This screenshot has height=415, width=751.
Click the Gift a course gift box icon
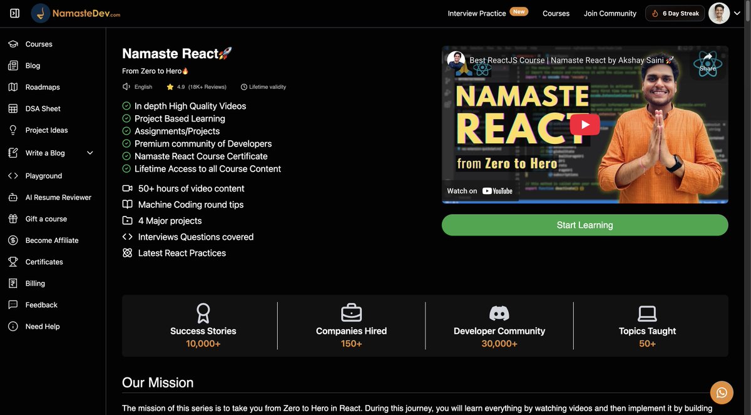click(x=13, y=219)
